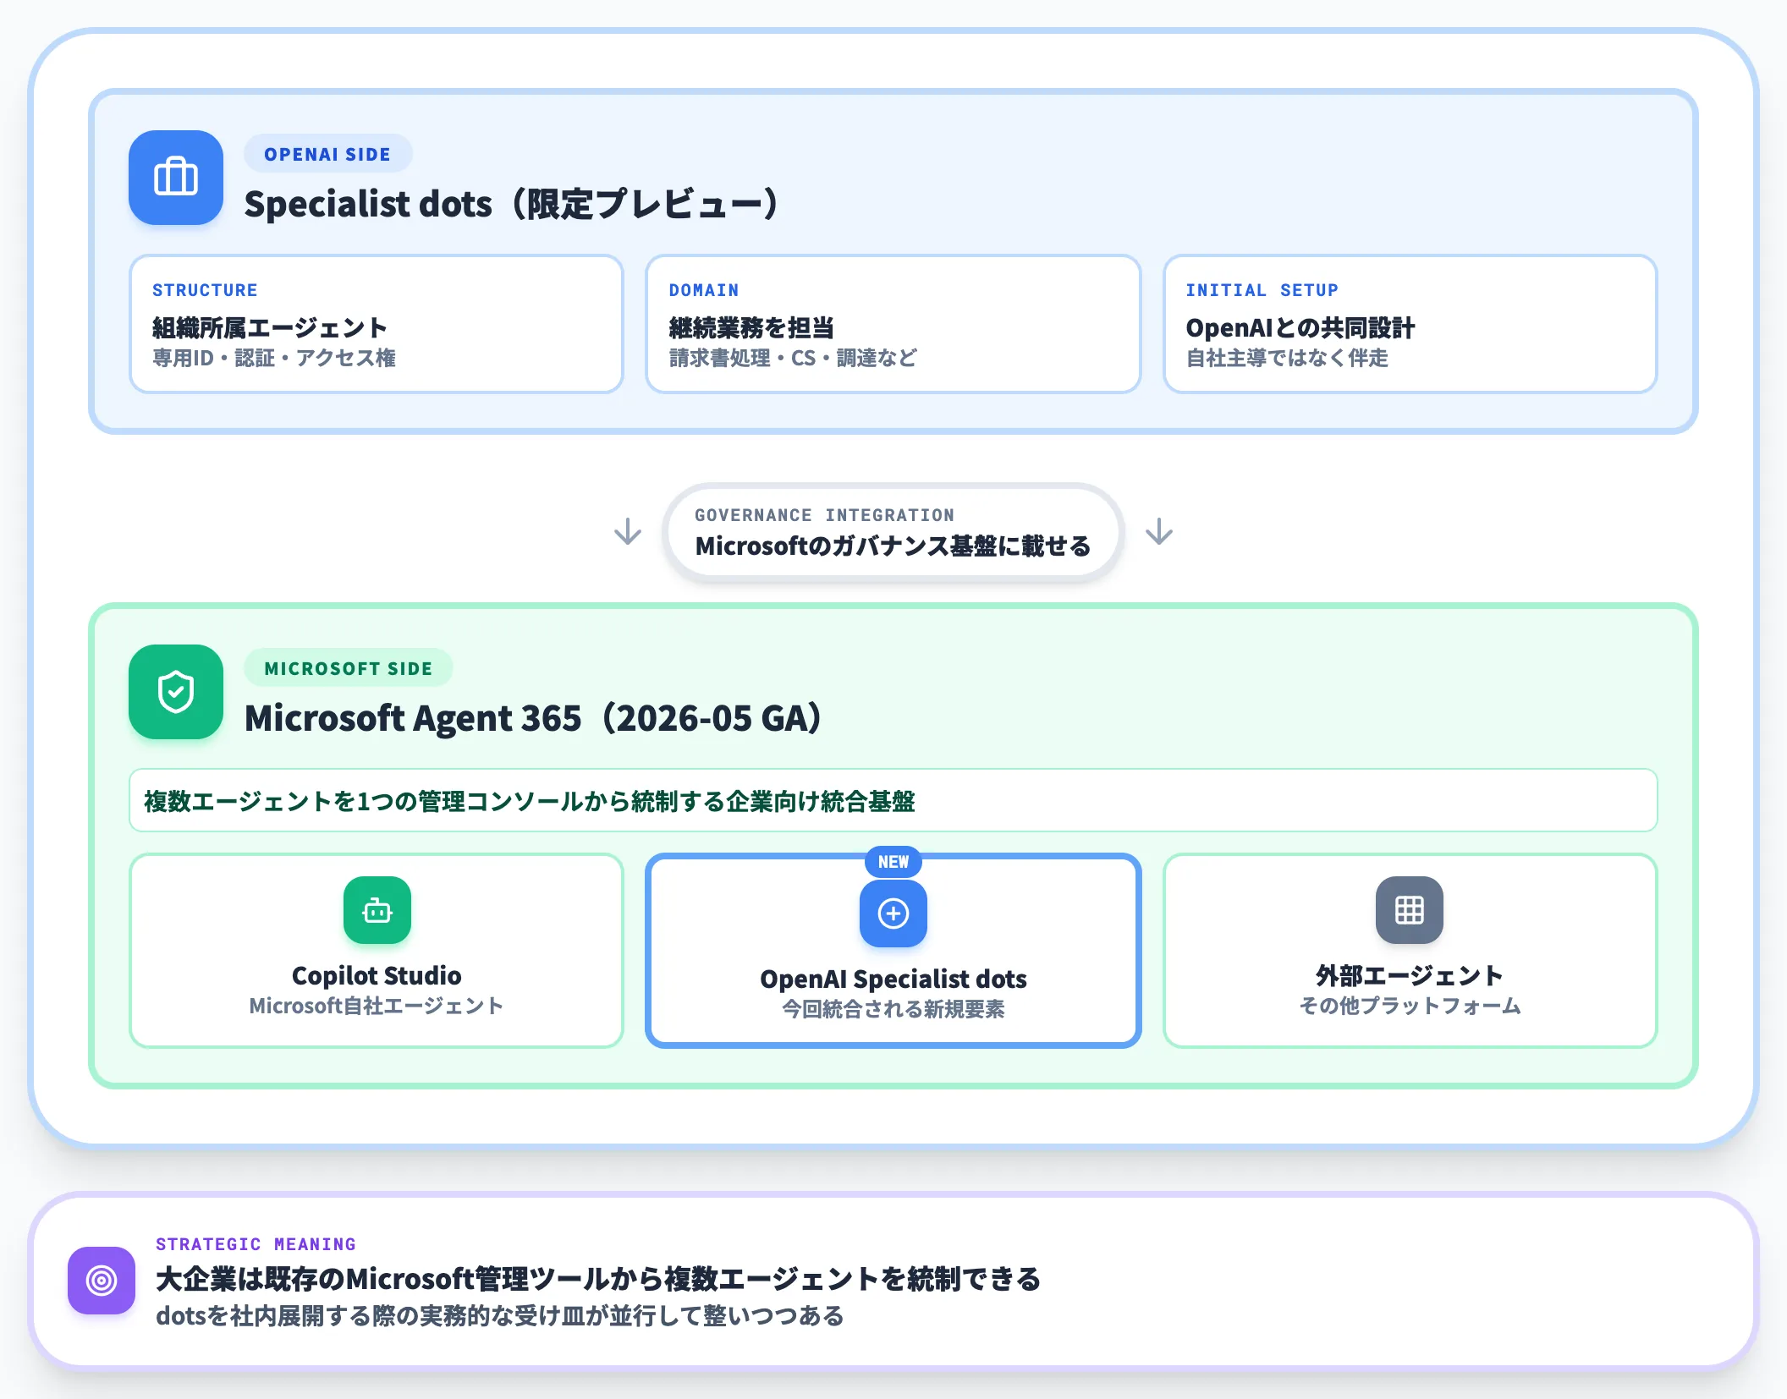Screen dimensions: 1787x1399
Task: Click the down arrow left of Governance Integration
Action: point(628,532)
